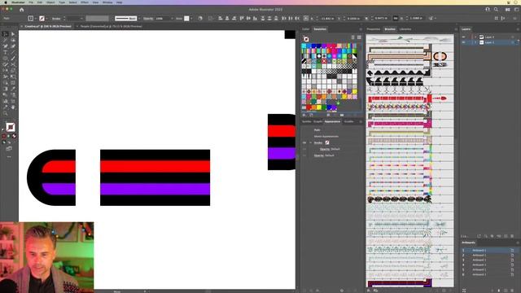The width and height of the screenshot is (521, 293).
Task: Open the Brushes panel options menu
Action: pyautogui.click(x=456, y=29)
